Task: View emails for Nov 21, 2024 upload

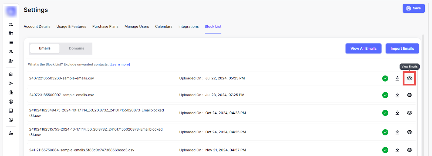Action: pos(409,150)
